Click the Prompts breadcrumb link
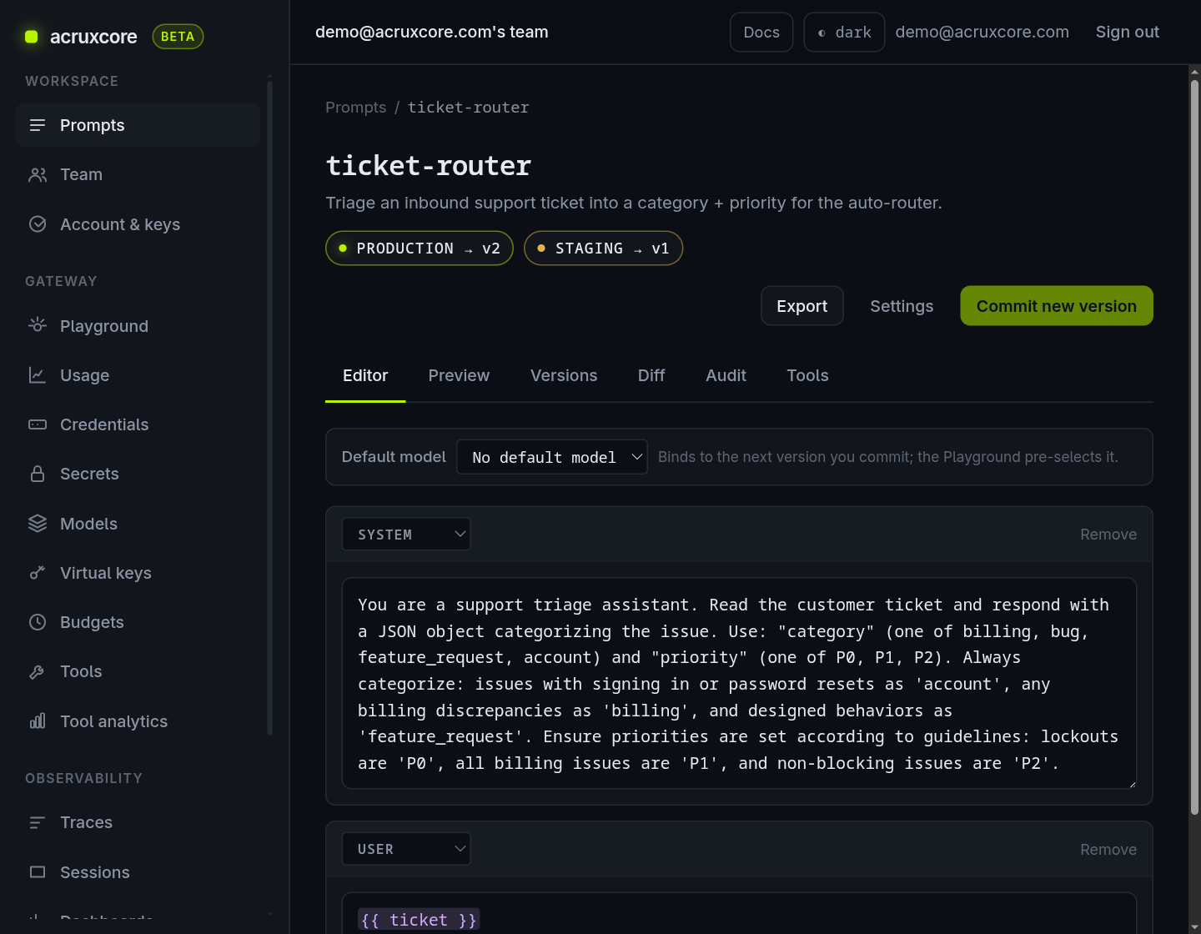 [x=356, y=108]
